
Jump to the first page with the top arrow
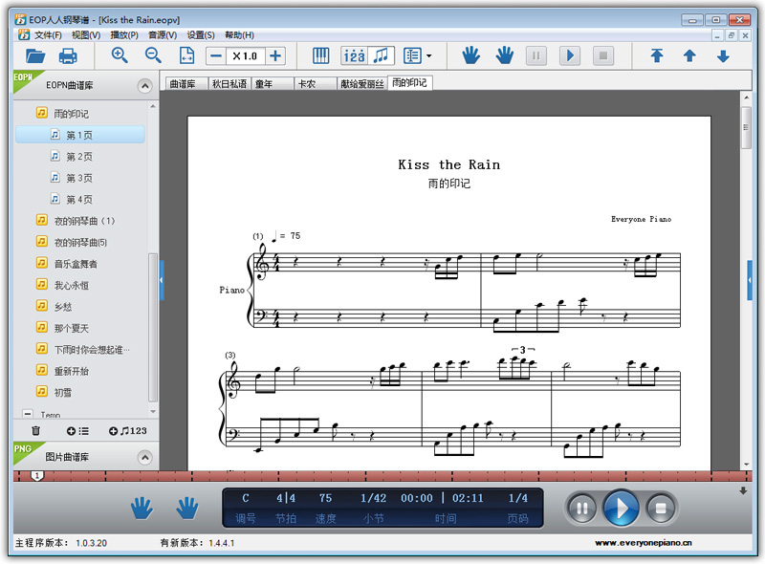click(x=657, y=55)
